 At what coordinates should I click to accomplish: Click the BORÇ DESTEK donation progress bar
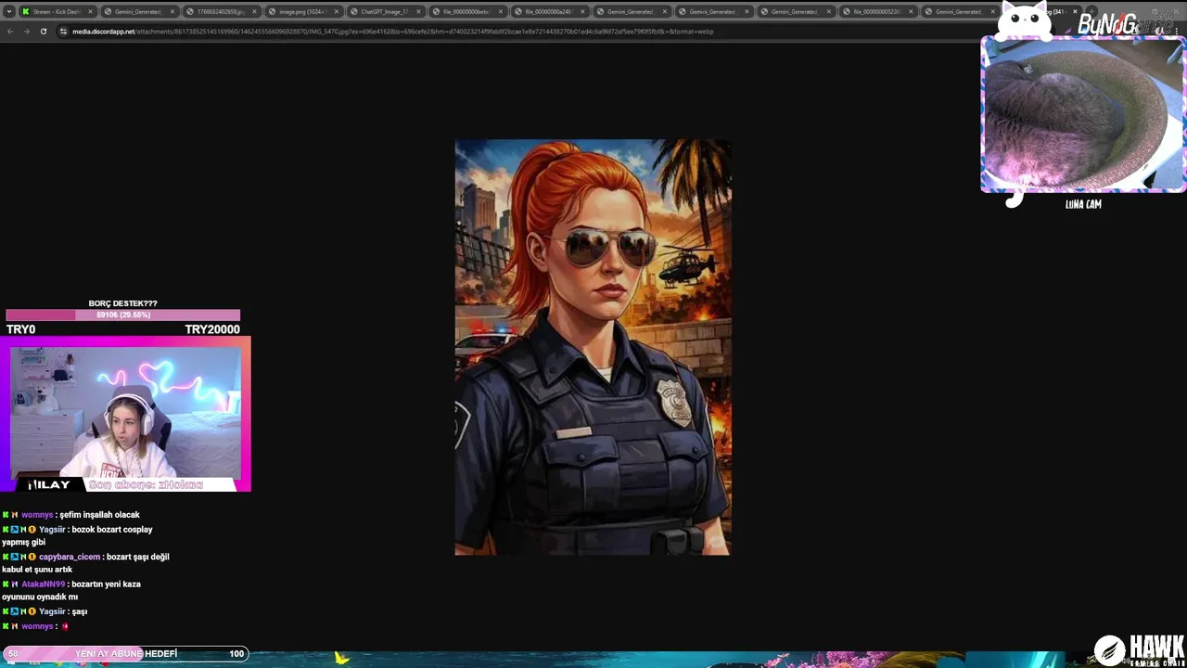click(122, 315)
